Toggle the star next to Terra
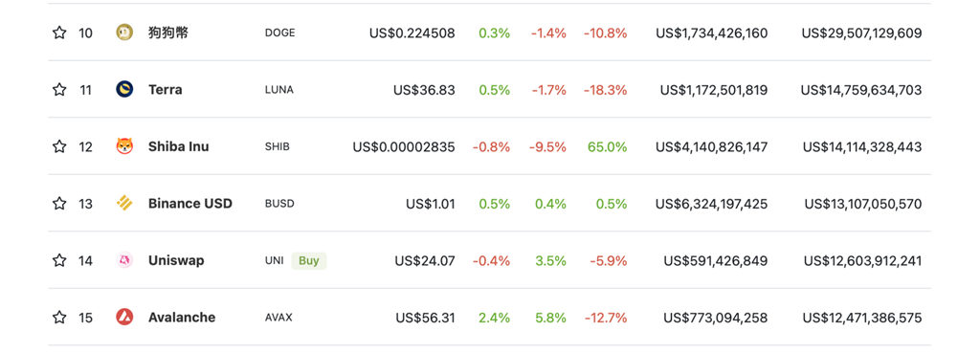The height and width of the screenshot is (353, 980). tap(59, 89)
